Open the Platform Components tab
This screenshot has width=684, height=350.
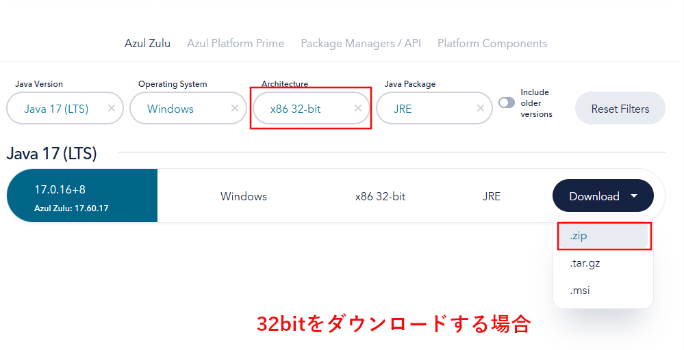492,44
